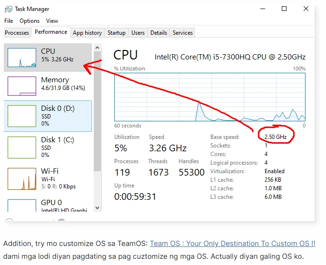Click the handles count 55300
Image resolution: width=326 pixels, height=265 pixels.
coord(192,172)
